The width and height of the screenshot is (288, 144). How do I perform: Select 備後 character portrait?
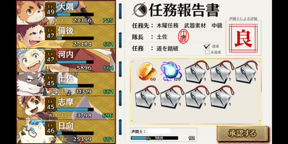(31, 37)
